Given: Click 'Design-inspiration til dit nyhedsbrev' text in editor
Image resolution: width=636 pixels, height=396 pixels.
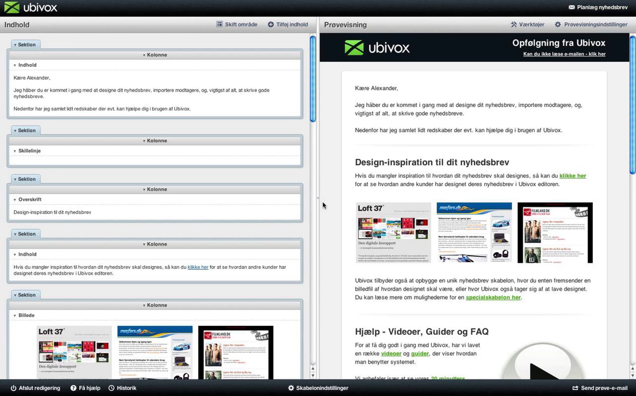Looking at the screenshot, I should (x=52, y=212).
